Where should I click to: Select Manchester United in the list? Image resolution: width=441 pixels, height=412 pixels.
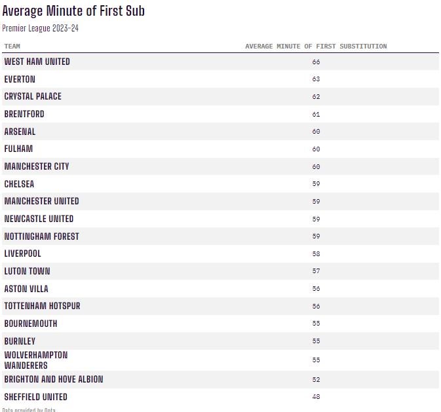(x=41, y=201)
